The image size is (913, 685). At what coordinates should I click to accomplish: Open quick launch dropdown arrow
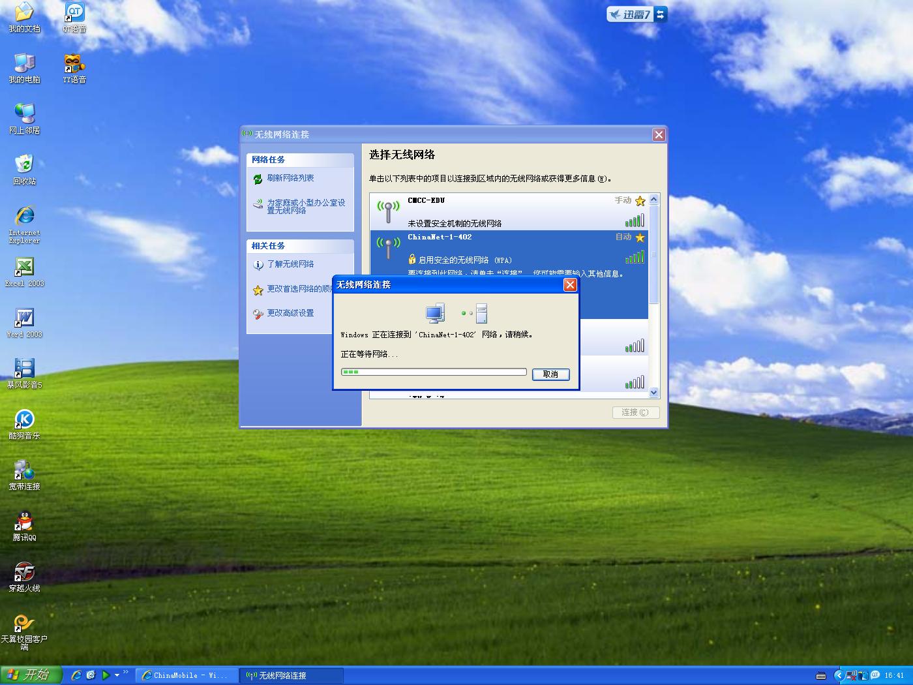point(117,675)
